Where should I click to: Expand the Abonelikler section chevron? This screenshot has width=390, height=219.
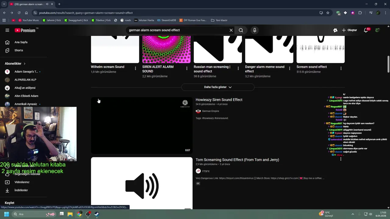24,64
